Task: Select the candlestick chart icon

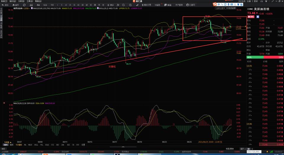Action: click(38, 5)
